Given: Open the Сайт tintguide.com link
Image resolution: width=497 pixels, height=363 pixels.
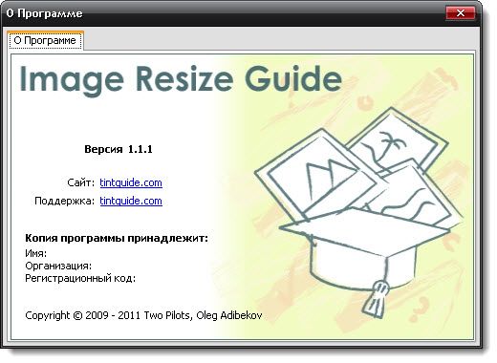Looking at the screenshot, I should click(131, 182).
